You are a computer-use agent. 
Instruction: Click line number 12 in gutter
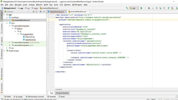(48, 41)
